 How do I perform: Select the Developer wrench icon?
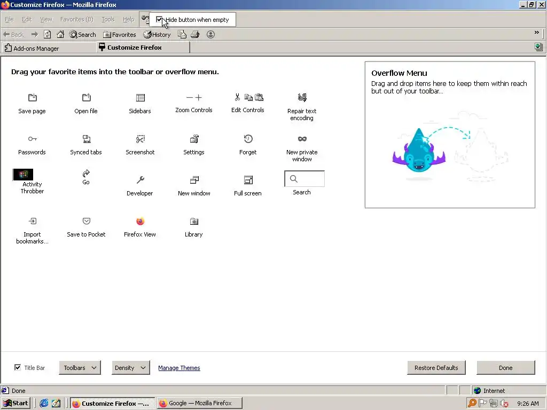pos(140,180)
